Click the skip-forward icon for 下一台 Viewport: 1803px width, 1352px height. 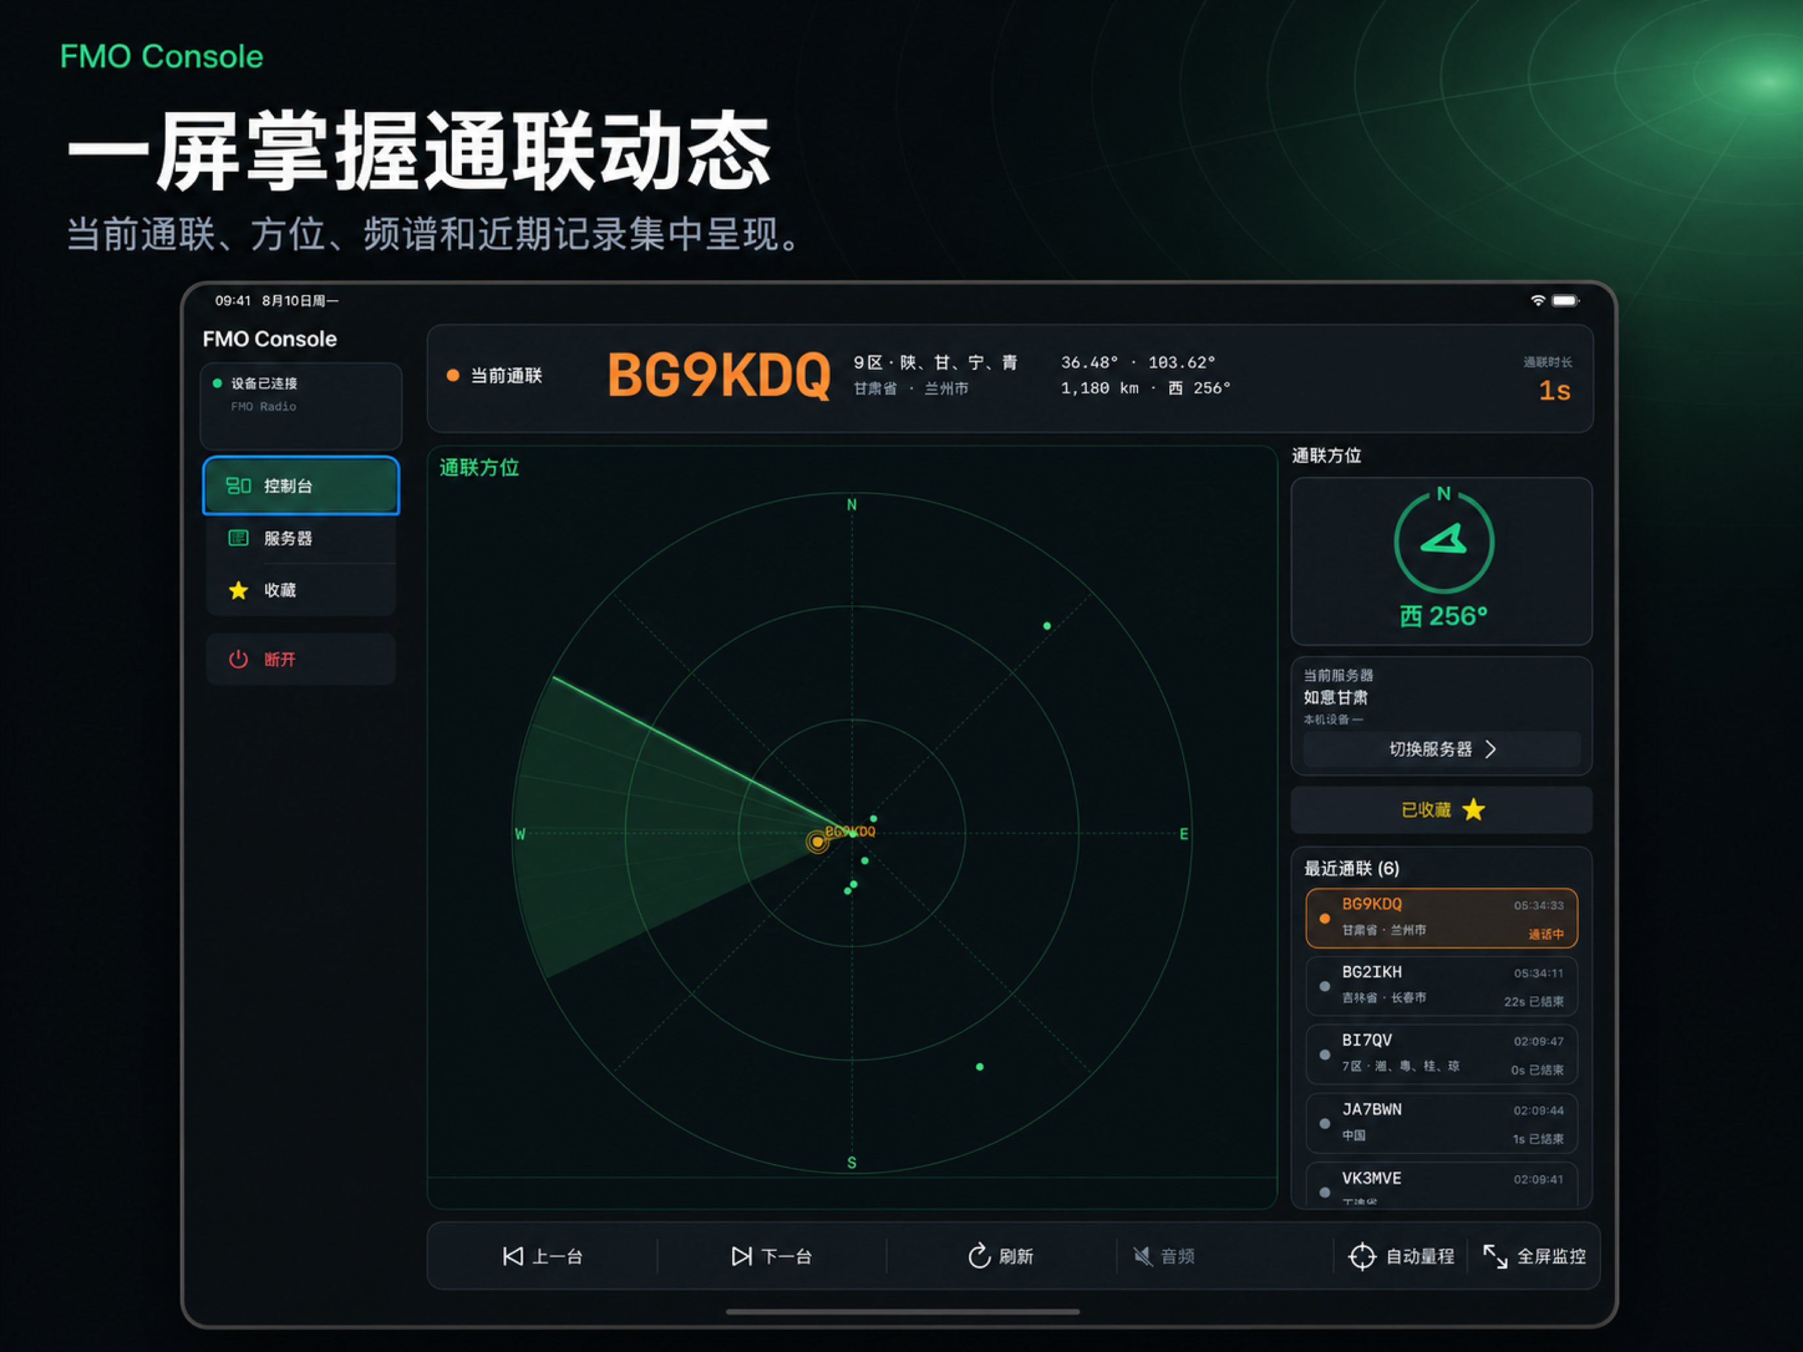[741, 1256]
